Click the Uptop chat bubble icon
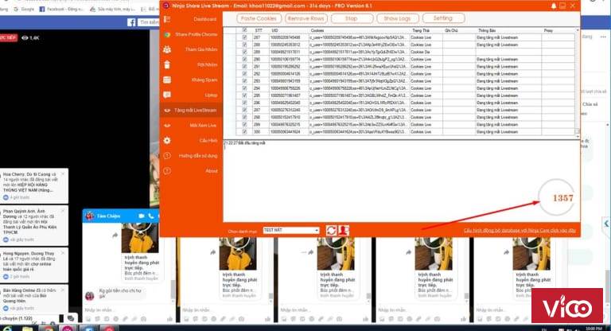Viewport: 611px width, 331px height. (167, 95)
